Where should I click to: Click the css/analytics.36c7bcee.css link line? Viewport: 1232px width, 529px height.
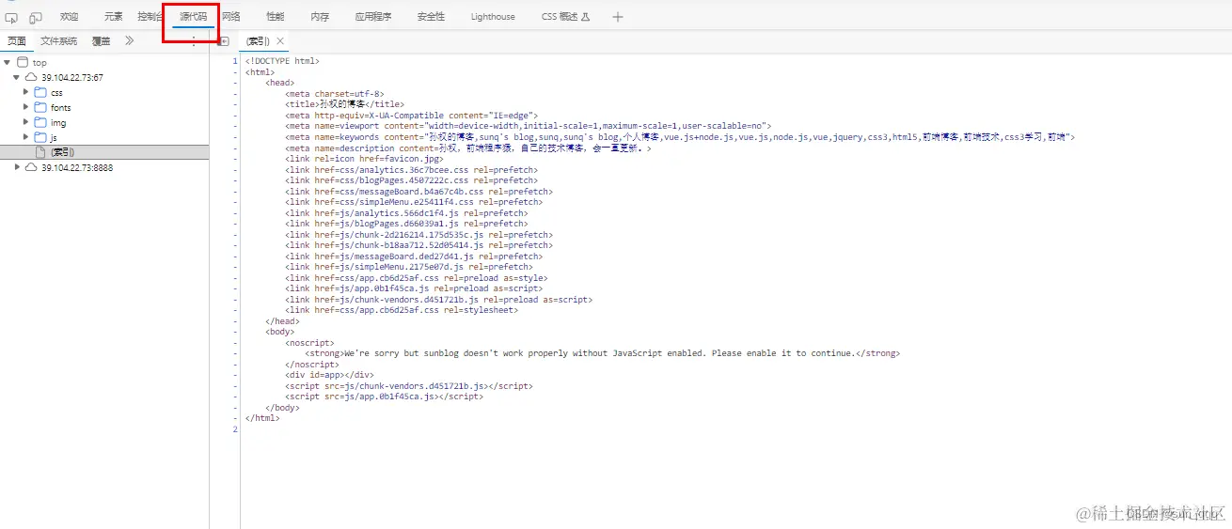411,170
